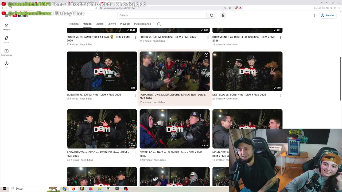This screenshot has width=342, height=192.
Task: Open options menu for FUSOK vs. SATIM semifinal
Action: click(x=208, y=38)
